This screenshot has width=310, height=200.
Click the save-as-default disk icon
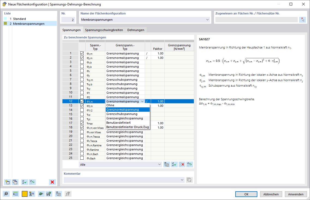[x=49, y=194]
